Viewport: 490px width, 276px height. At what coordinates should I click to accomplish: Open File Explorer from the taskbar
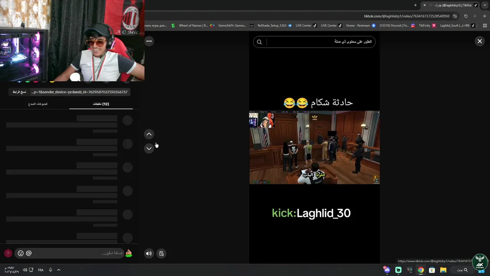[443, 270]
